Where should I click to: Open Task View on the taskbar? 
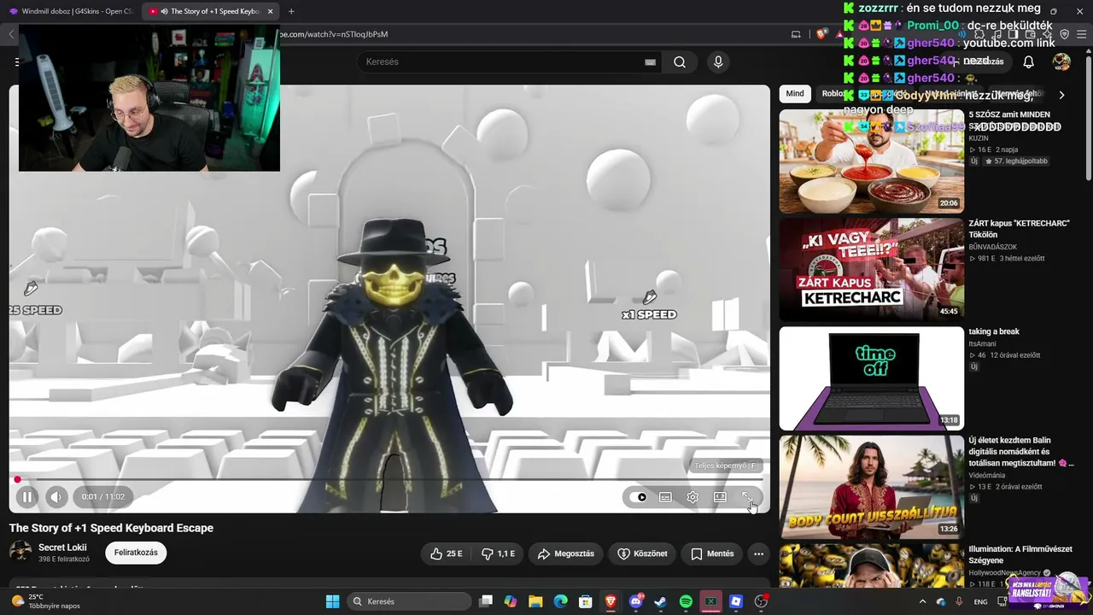click(486, 601)
